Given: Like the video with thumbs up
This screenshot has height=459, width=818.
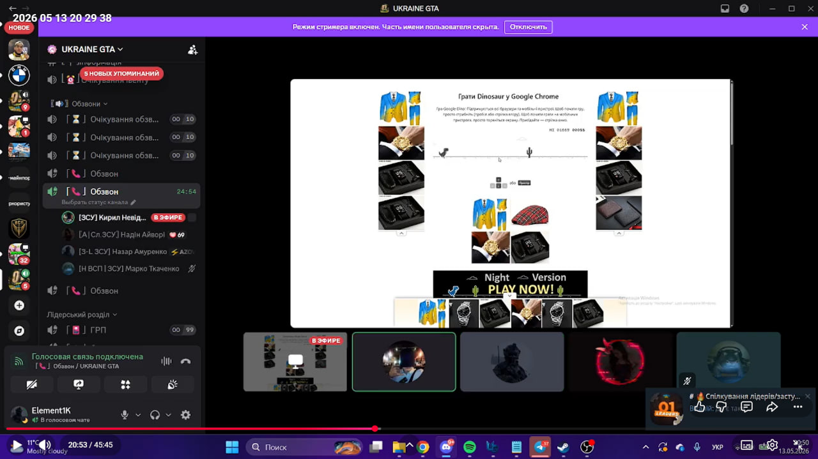Looking at the screenshot, I should tap(700, 407).
